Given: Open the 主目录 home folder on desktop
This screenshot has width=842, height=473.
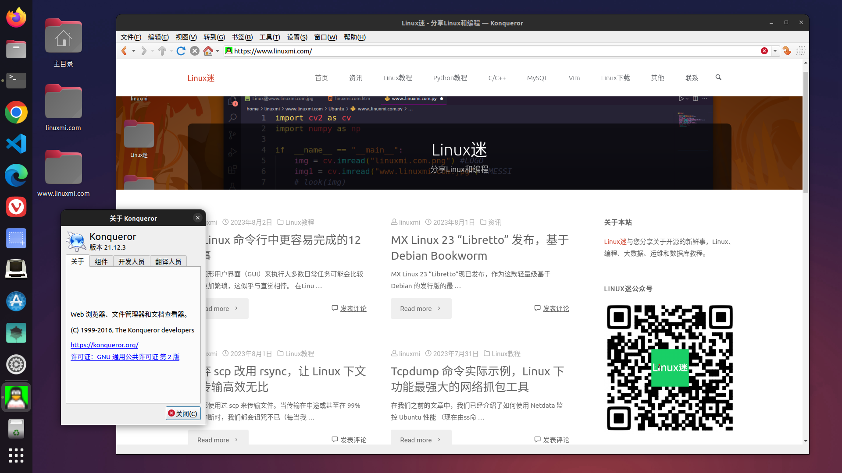Looking at the screenshot, I should (x=63, y=43).
